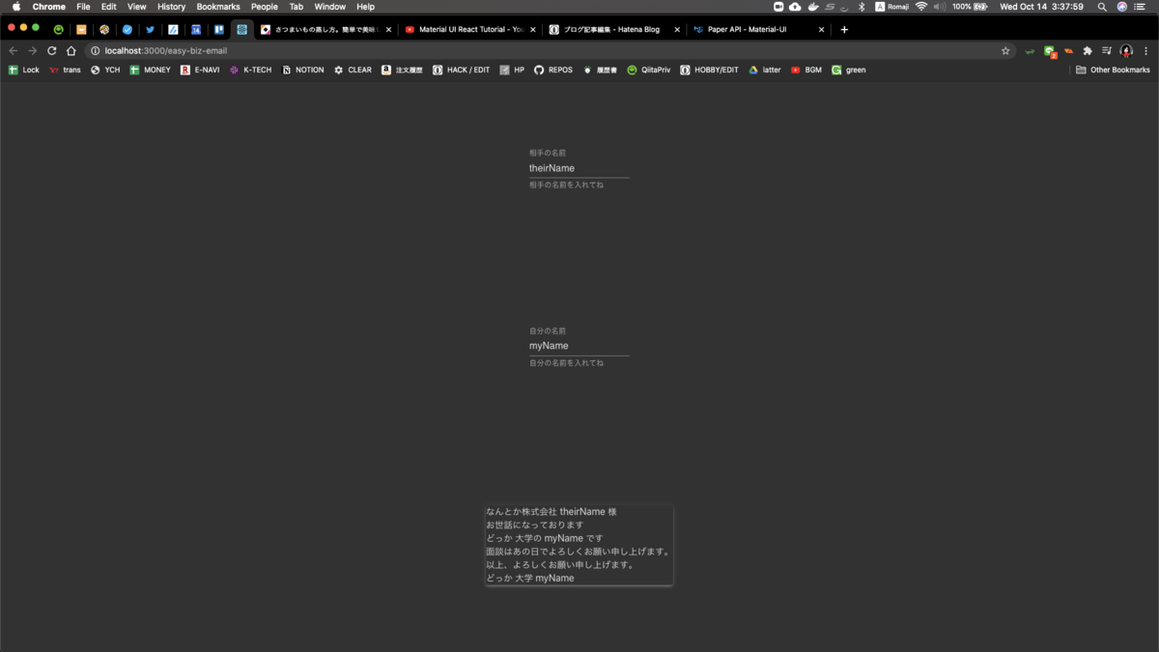Open the HACK / EDIT bookmark
This screenshot has width=1159, height=652.
(461, 69)
